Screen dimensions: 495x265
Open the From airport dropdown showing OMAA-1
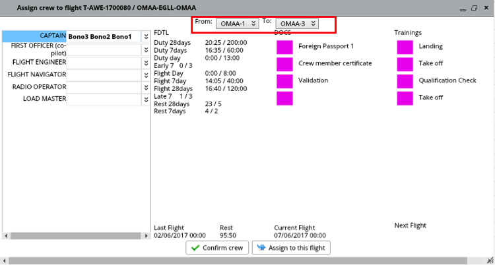[x=236, y=24]
